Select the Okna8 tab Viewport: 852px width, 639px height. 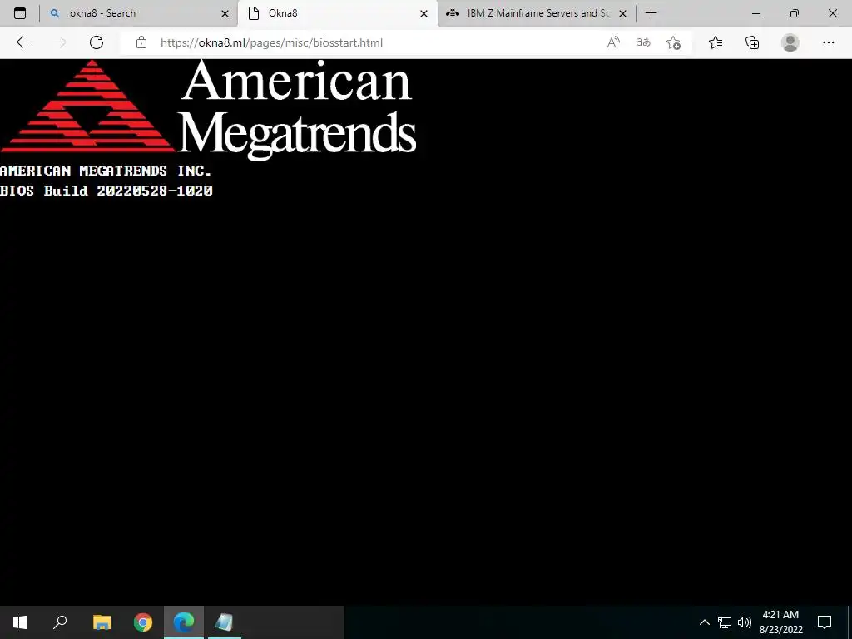pyautogui.click(x=337, y=13)
